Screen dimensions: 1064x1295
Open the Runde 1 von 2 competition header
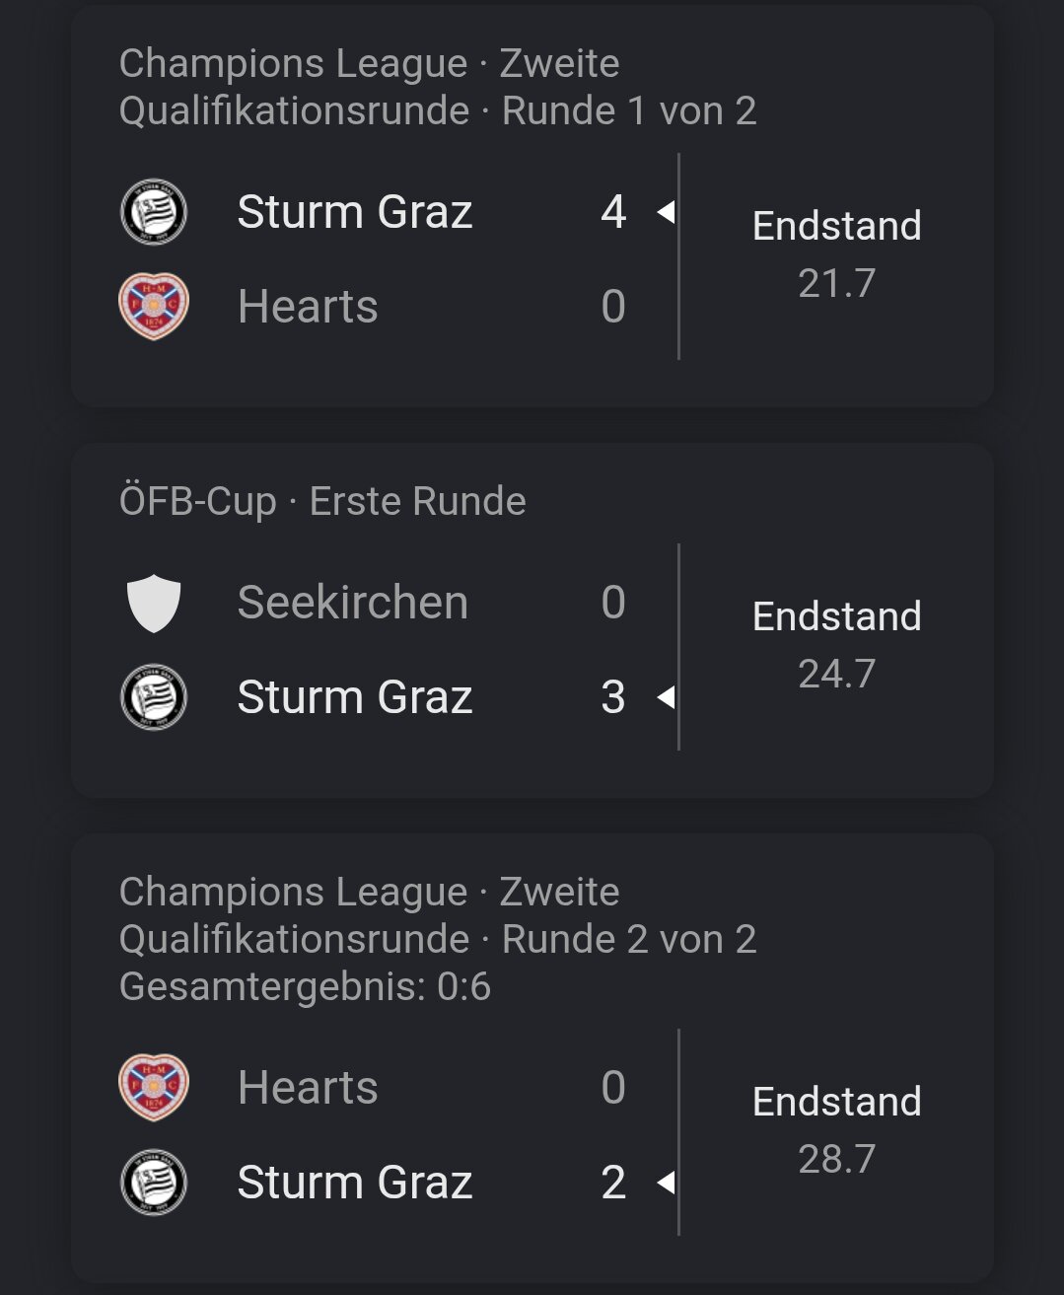click(438, 87)
